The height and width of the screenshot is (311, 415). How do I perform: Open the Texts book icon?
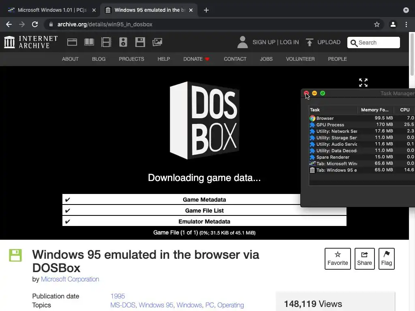tap(89, 42)
